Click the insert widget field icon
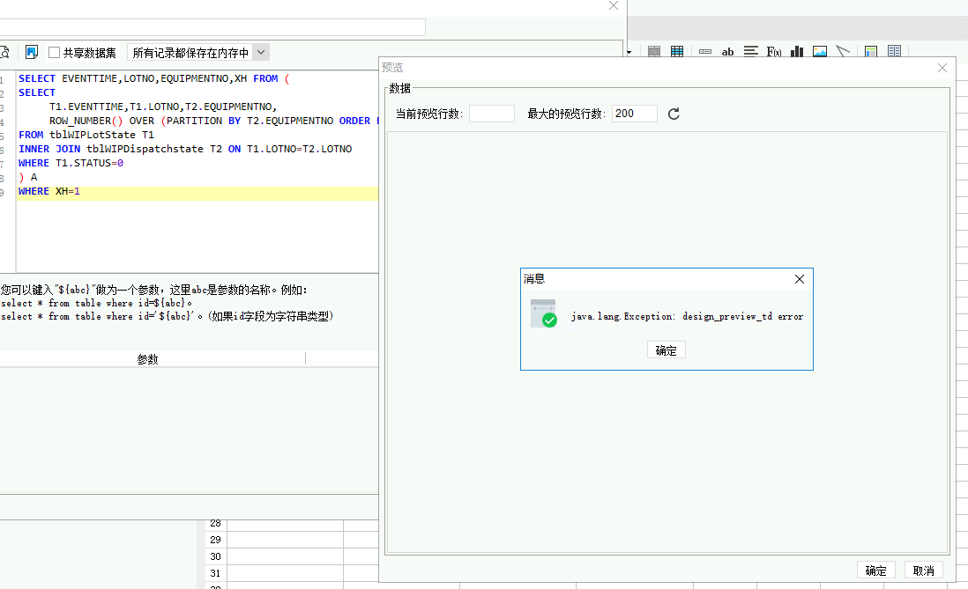This screenshot has width=968, height=589. (x=705, y=52)
